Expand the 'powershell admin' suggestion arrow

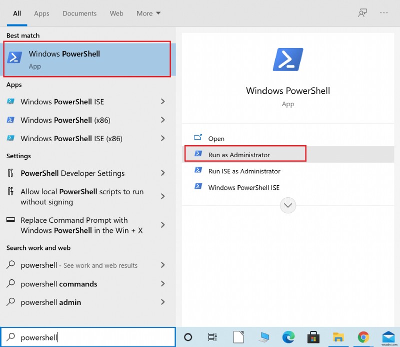click(x=163, y=302)
